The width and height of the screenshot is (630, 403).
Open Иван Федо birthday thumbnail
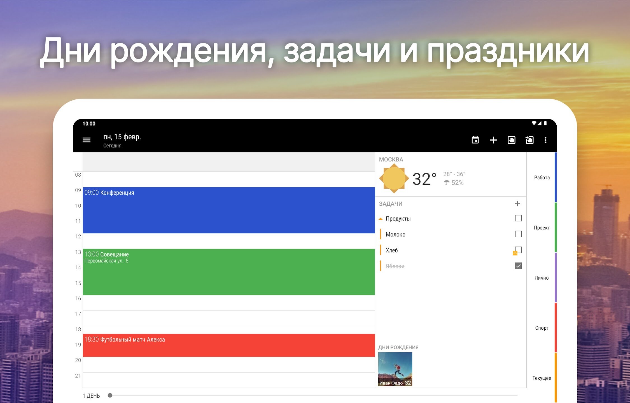(x=395, y=369)
